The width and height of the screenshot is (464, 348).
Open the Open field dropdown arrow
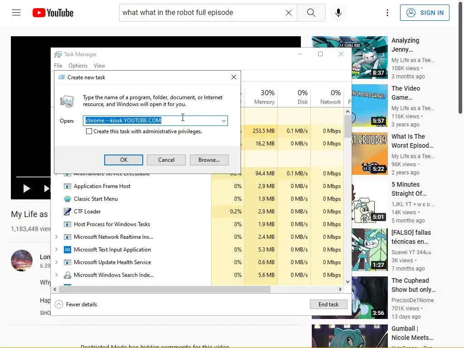[x=224, y=121]
